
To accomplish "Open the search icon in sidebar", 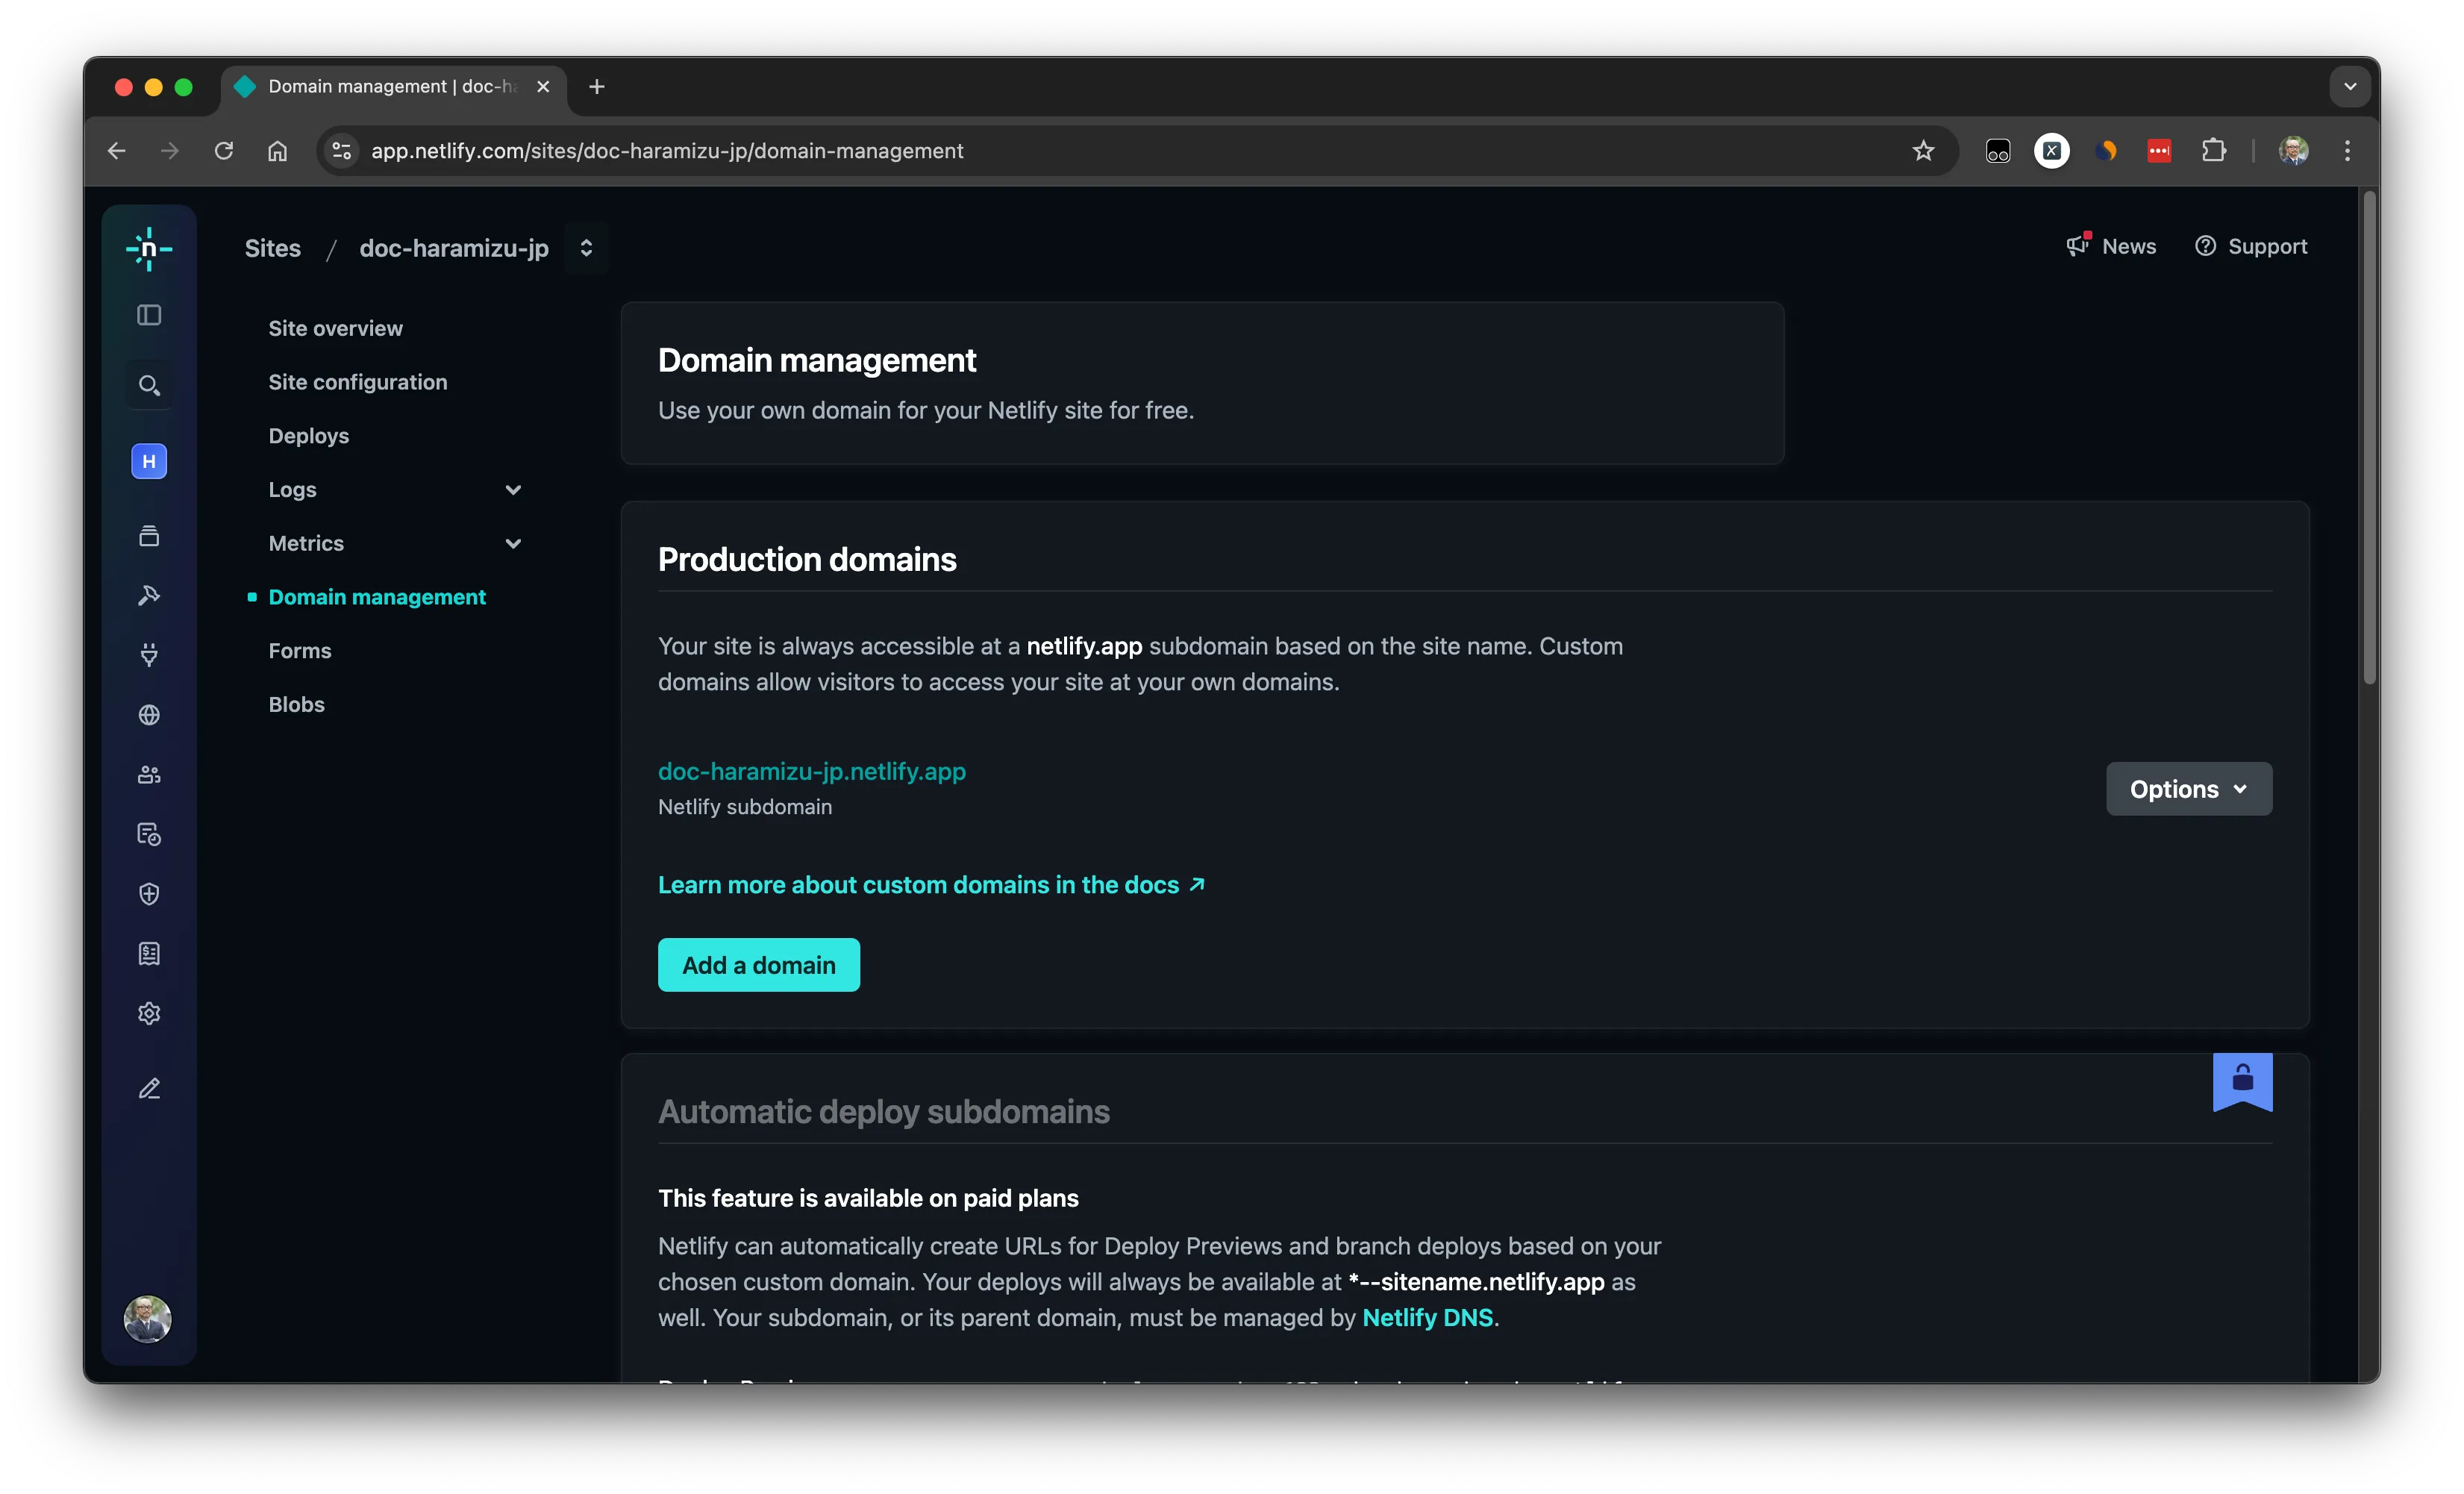I will [149, 384].
